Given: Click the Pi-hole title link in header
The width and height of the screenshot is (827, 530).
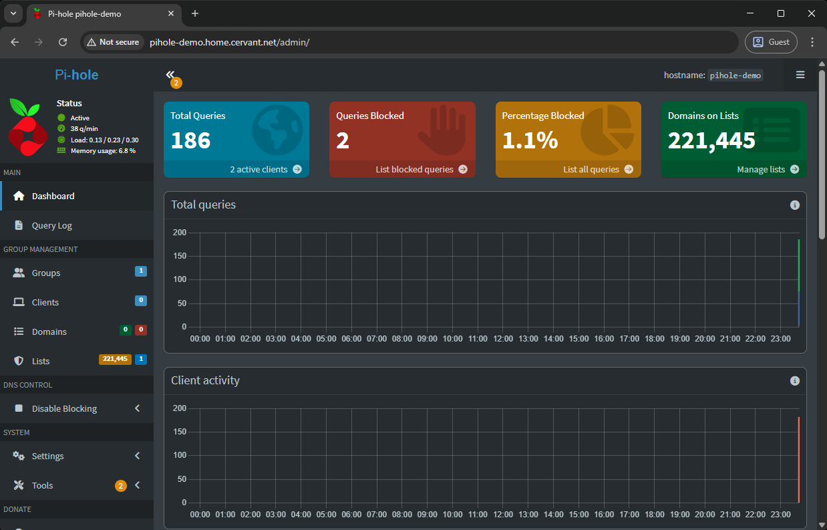Looking at the screenshot, I should click(x=76, y=75).
